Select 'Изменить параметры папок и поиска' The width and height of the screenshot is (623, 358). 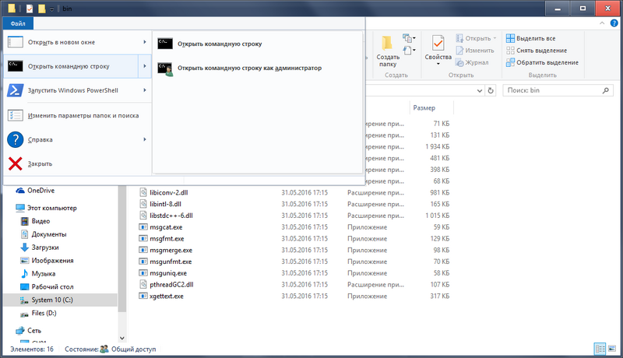click(x=83, y=115)
